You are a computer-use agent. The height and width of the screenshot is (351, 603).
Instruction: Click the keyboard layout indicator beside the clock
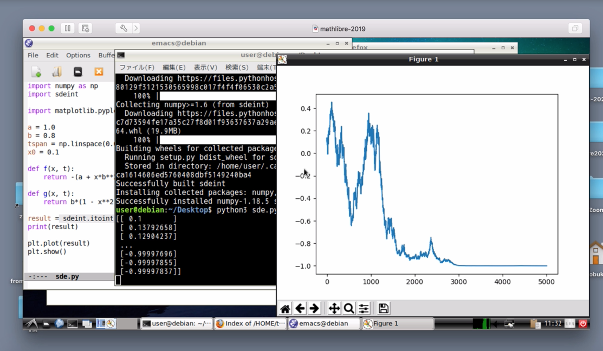[570, 324]
